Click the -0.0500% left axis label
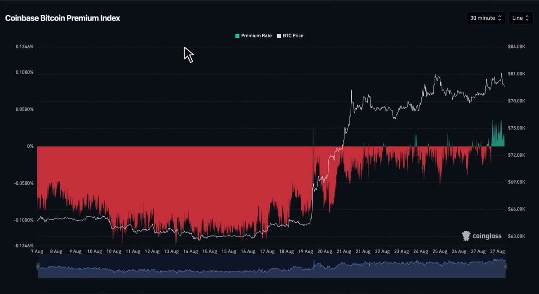The width and height of the screenshot is (539, 294). 23,183
